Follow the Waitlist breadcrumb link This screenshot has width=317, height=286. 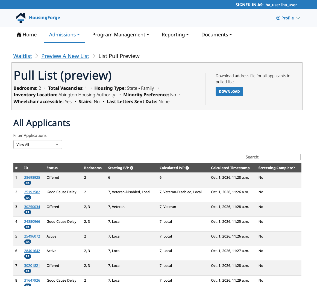23,56
